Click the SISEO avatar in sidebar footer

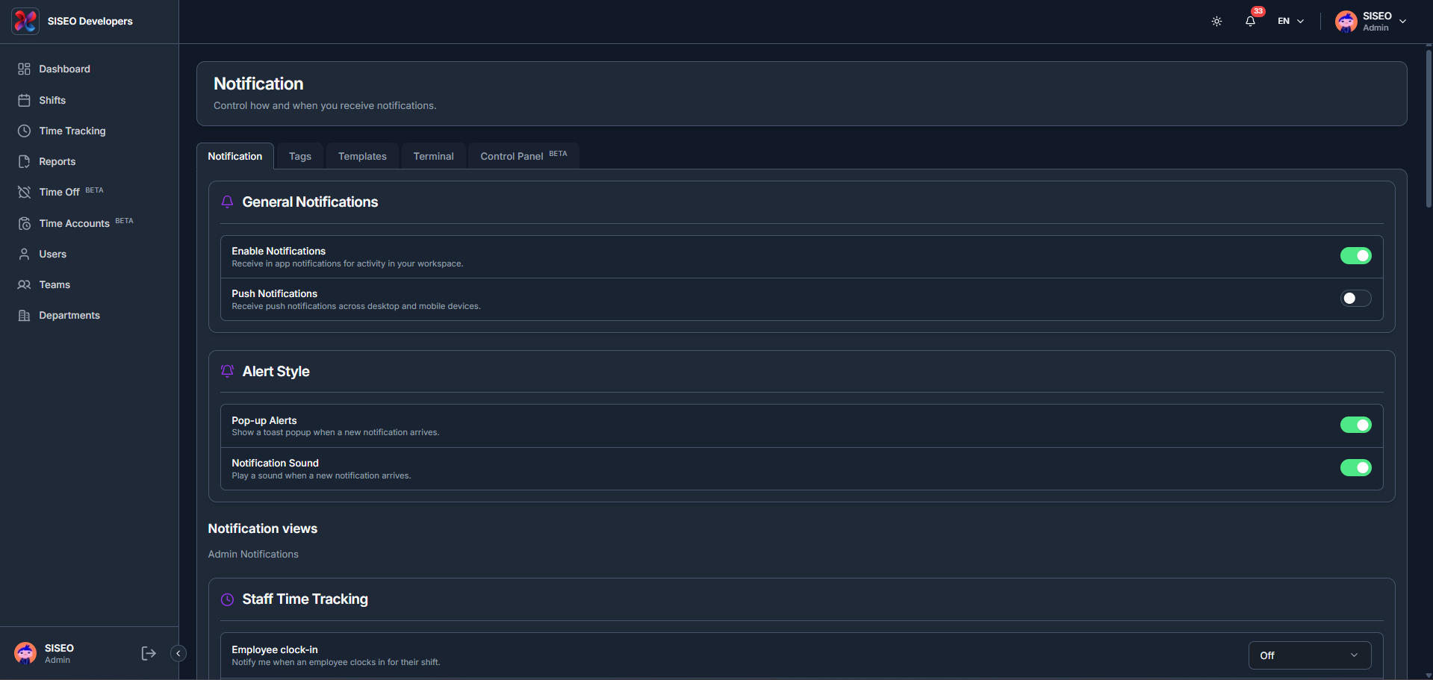pos(25,653)
